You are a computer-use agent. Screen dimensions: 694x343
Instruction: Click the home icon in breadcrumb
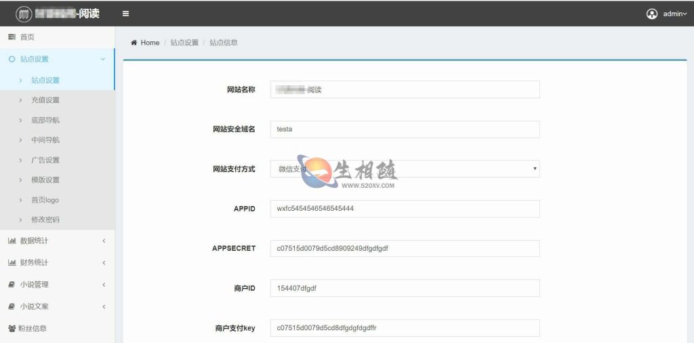134,43
